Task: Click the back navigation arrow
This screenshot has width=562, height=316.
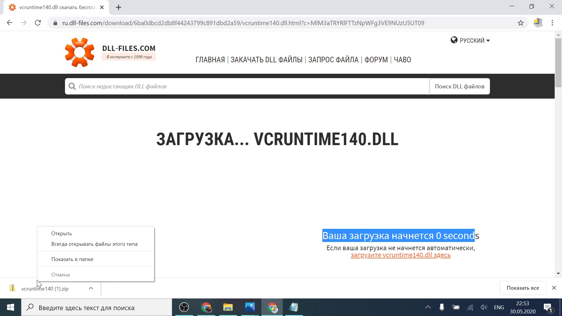Action: click(10, 23)
